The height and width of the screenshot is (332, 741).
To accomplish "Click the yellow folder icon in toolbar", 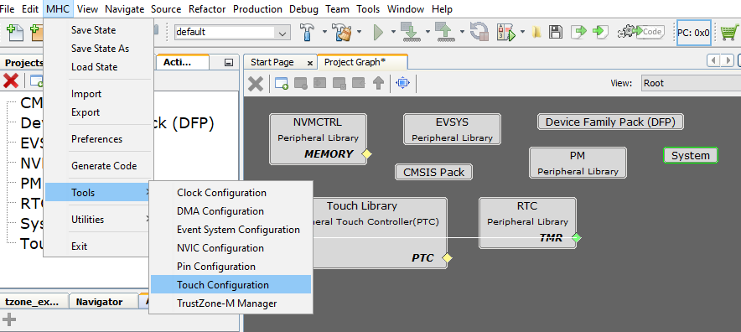I will click(x=536, y=32).
